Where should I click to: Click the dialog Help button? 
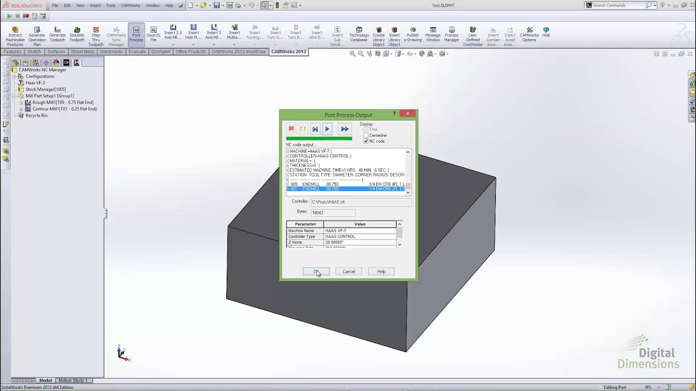pyautogui.click(x=381, y=272)
